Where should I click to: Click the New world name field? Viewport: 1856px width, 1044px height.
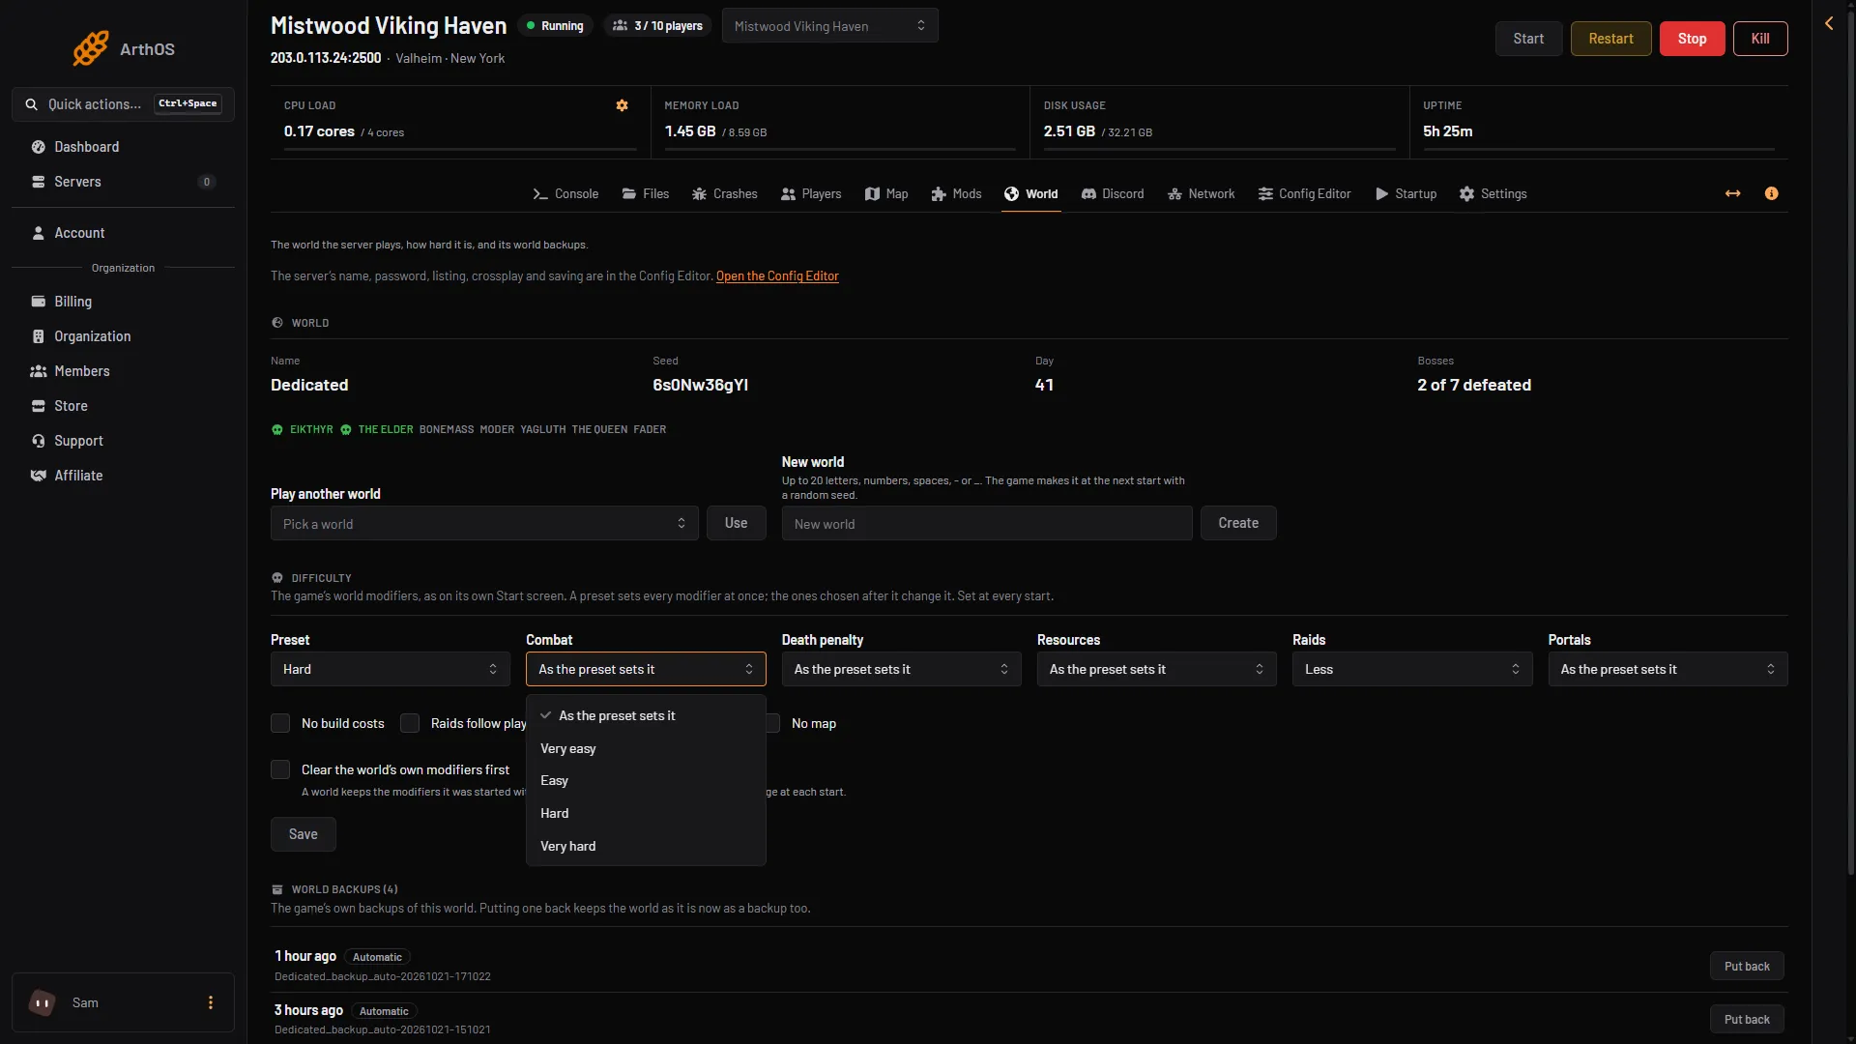[x=987, y=523]
